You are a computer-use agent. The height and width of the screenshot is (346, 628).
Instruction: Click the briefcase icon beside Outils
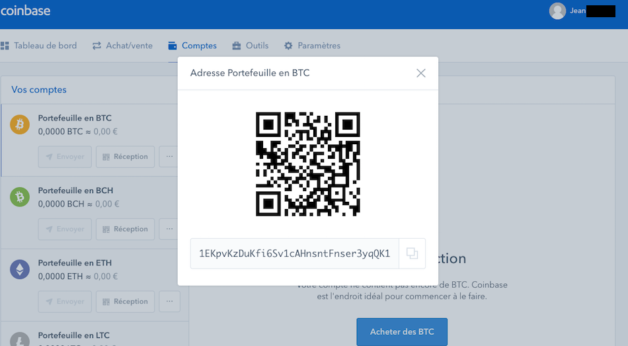237,46
